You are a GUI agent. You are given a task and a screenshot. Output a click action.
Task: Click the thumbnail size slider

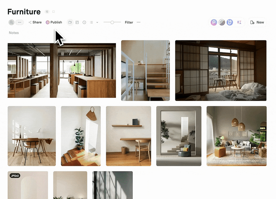(x=112, y=22)
